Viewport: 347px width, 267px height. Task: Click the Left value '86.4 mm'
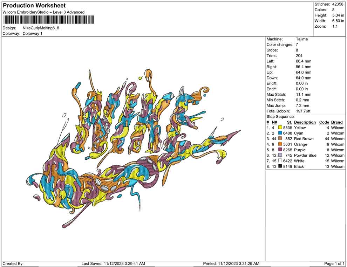tap(304, 61)
